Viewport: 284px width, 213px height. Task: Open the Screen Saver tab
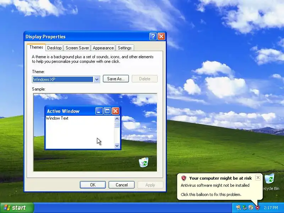click(77, 48)
